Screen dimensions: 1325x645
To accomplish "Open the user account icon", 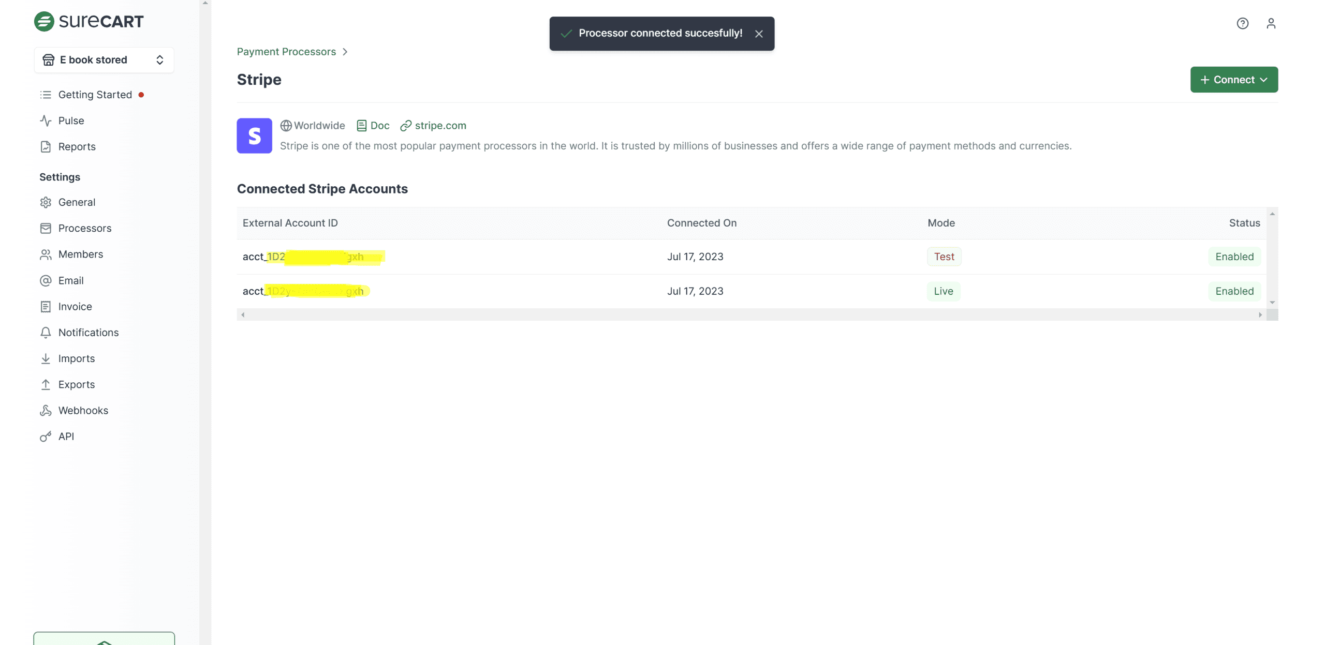I will (x=1271, y=23).
